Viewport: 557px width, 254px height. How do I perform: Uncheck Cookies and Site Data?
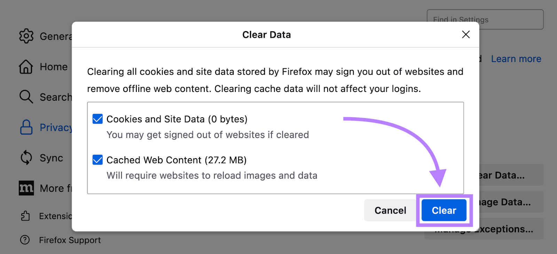[x=97, y=119]
